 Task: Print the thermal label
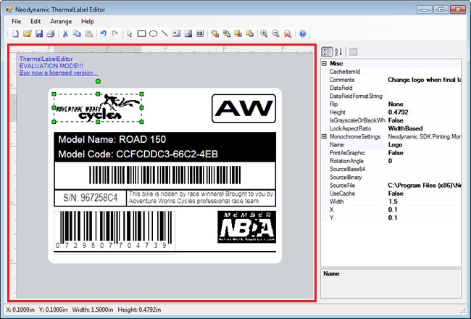51,33
